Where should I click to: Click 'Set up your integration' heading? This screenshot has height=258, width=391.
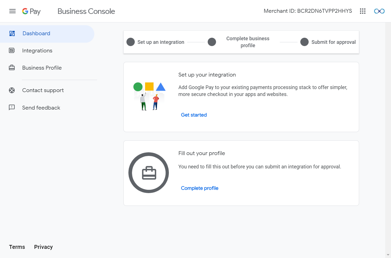point(207,75)
